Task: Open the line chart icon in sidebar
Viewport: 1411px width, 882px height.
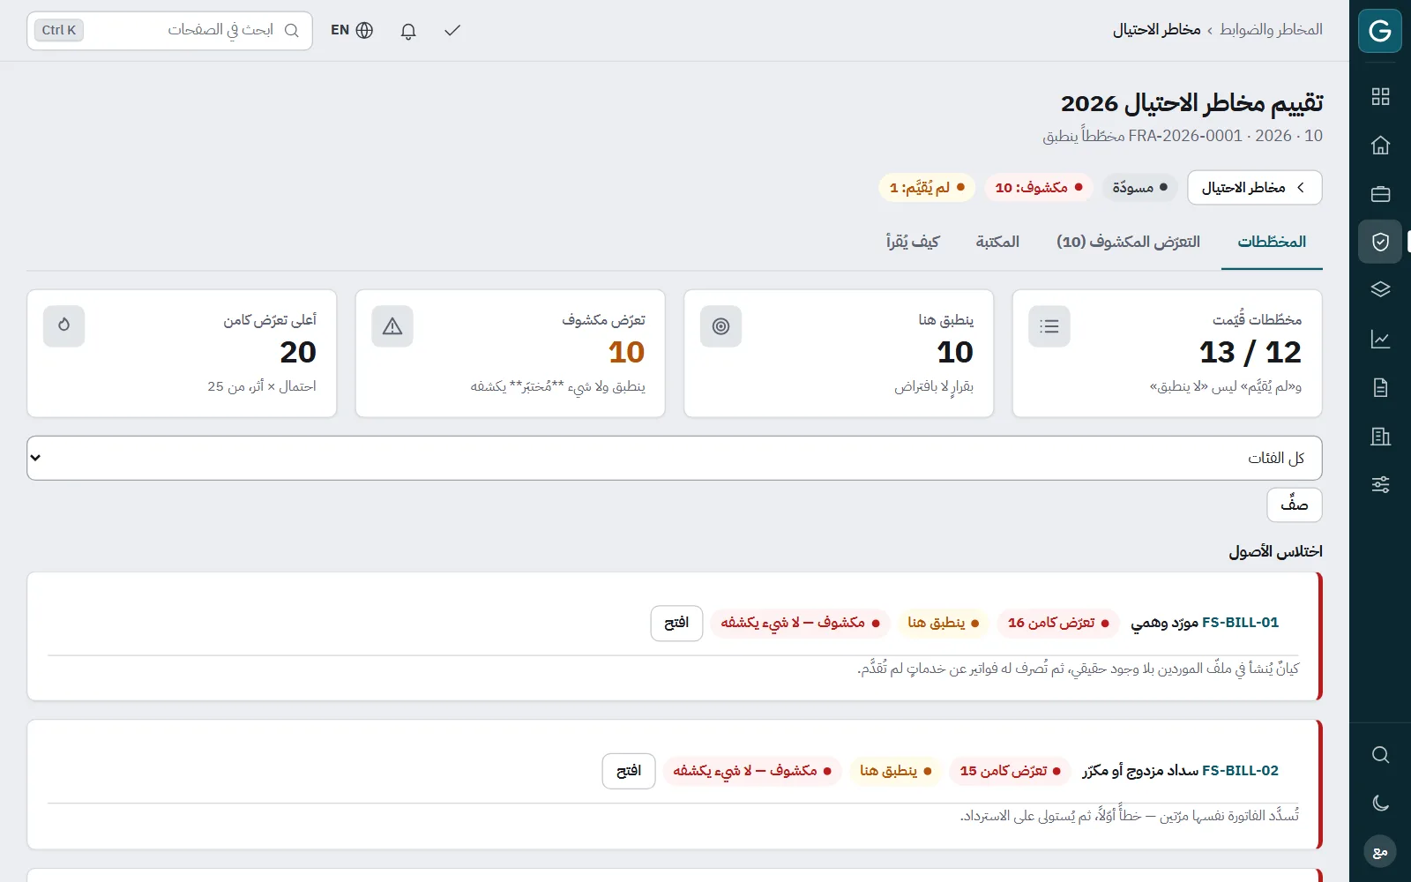Action: [1380, 339]
